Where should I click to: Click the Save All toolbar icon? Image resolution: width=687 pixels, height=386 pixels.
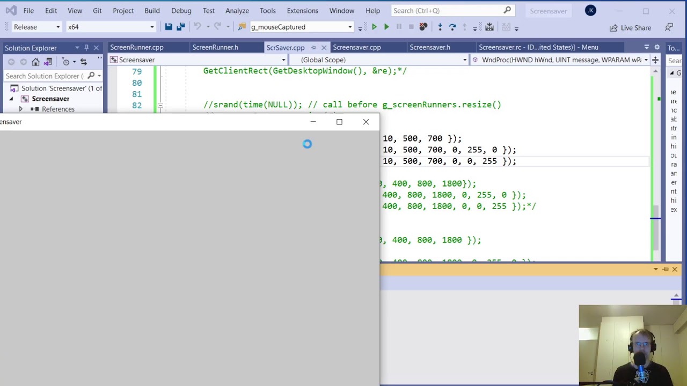[181, 27]
